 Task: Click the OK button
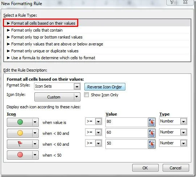tap(145, 168)
